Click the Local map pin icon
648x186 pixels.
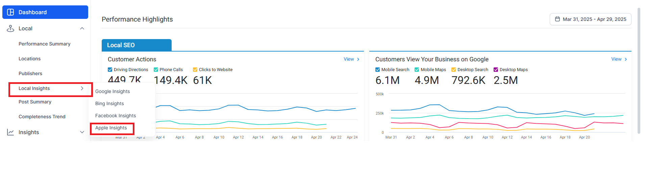click(x=10, y=28)
